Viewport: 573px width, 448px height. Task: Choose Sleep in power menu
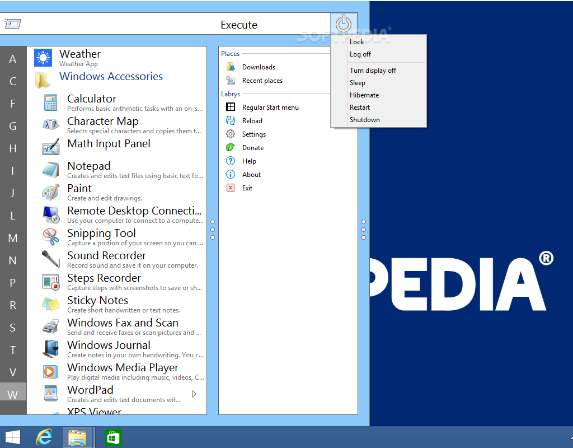point(379,83)
